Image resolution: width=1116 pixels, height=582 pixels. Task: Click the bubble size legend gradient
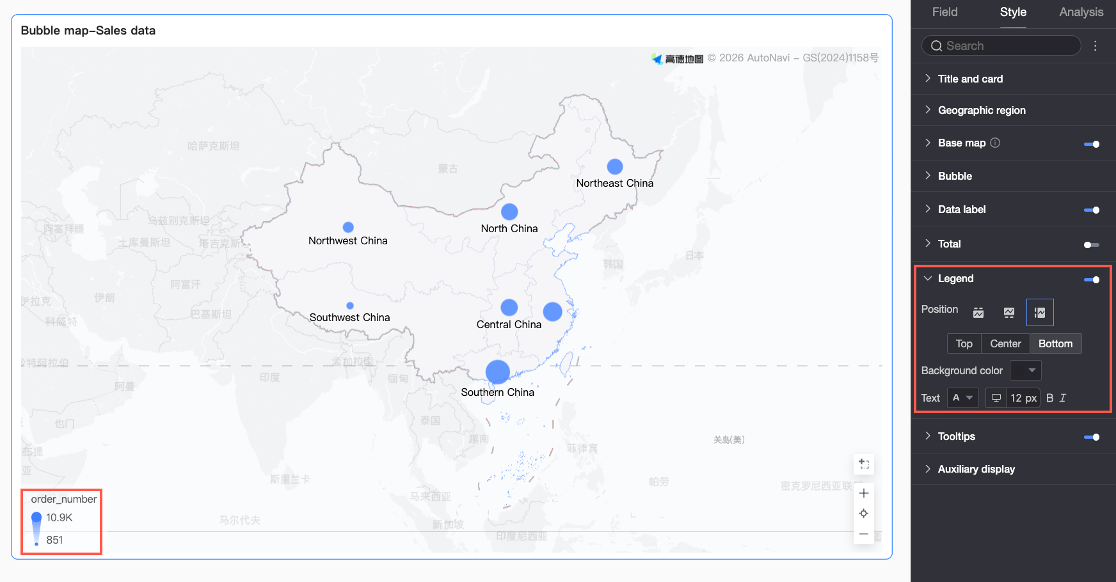[36, 528]
